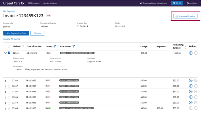Check the box for claim 12347
Image resolution: width=201 pixels, height=115 pixels.
(9, 87)
